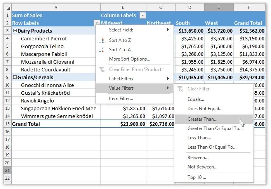Screen dimensions: 271x189
Task: Select row 21 header
Action: 7,170
